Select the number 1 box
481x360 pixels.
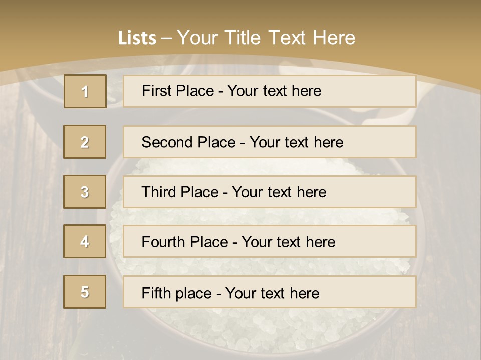coord(85,91)
